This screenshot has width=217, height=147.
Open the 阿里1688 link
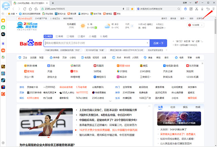tap(123, 66)
